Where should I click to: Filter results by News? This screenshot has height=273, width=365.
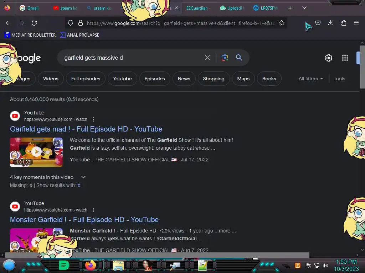184,79
